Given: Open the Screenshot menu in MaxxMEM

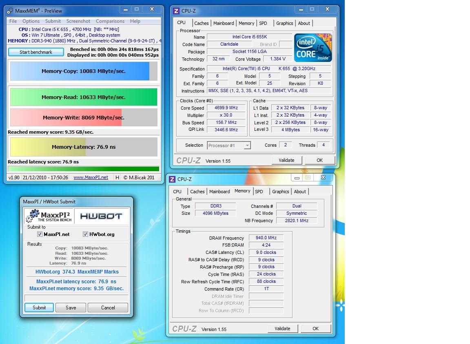Looking at the screenshot, I should tap(78, 21).
